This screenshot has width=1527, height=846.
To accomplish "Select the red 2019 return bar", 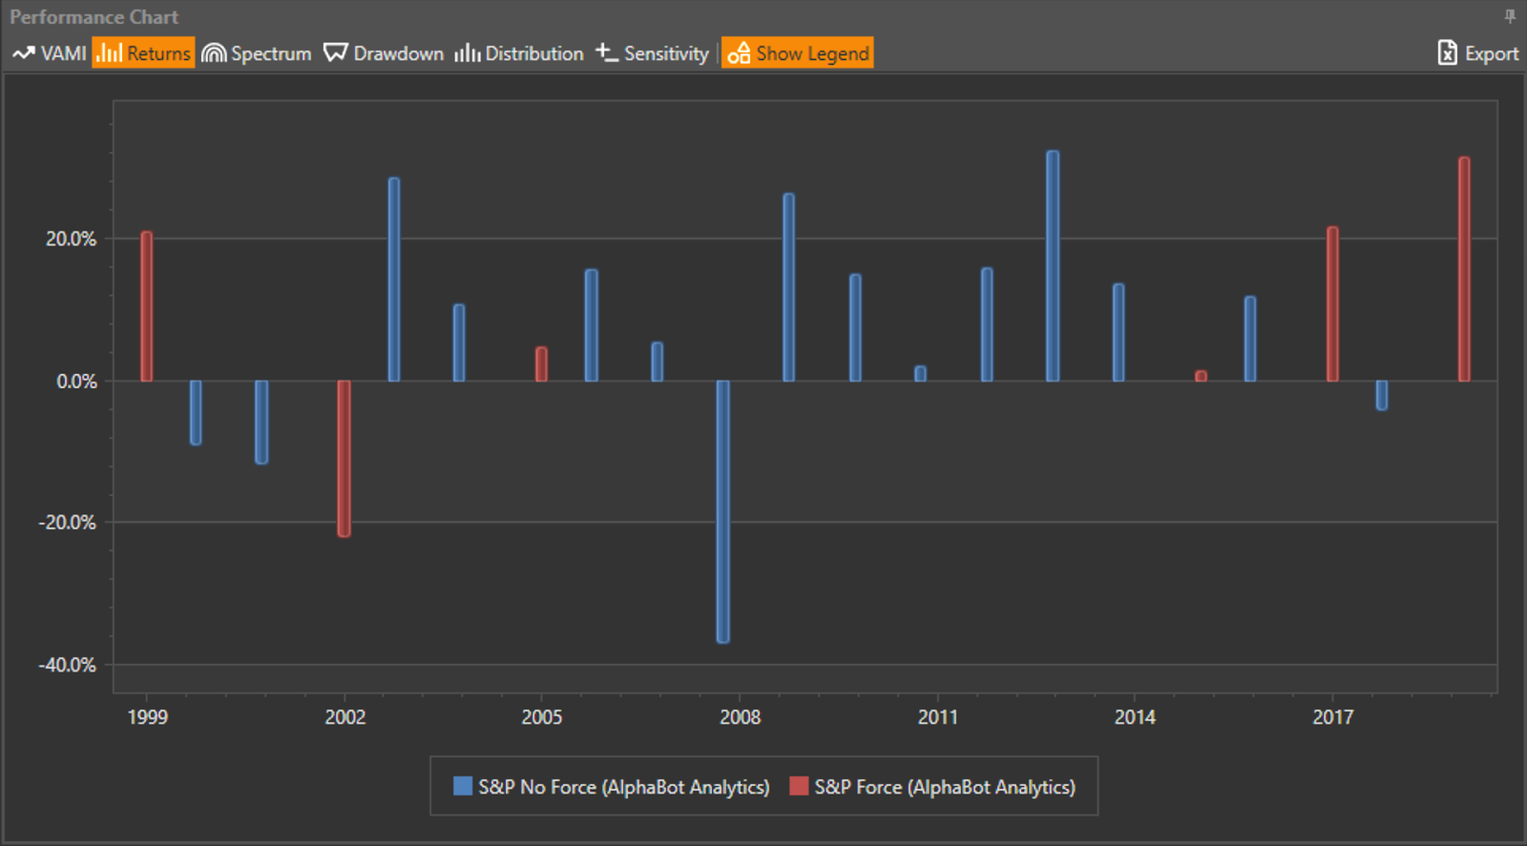I will coord(1465,269).
